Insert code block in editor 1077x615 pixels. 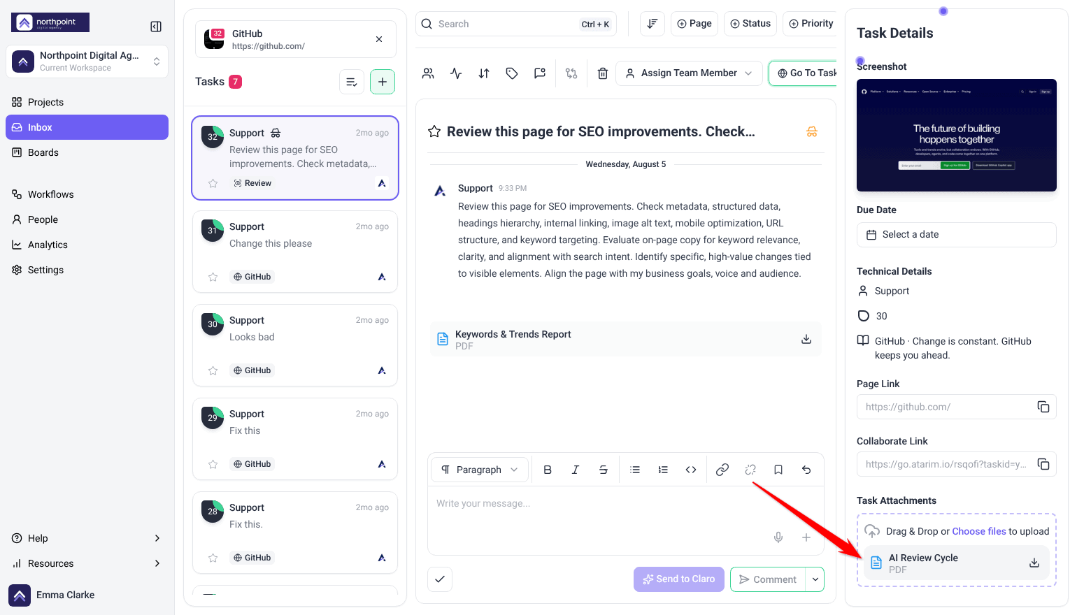(691, 470)
